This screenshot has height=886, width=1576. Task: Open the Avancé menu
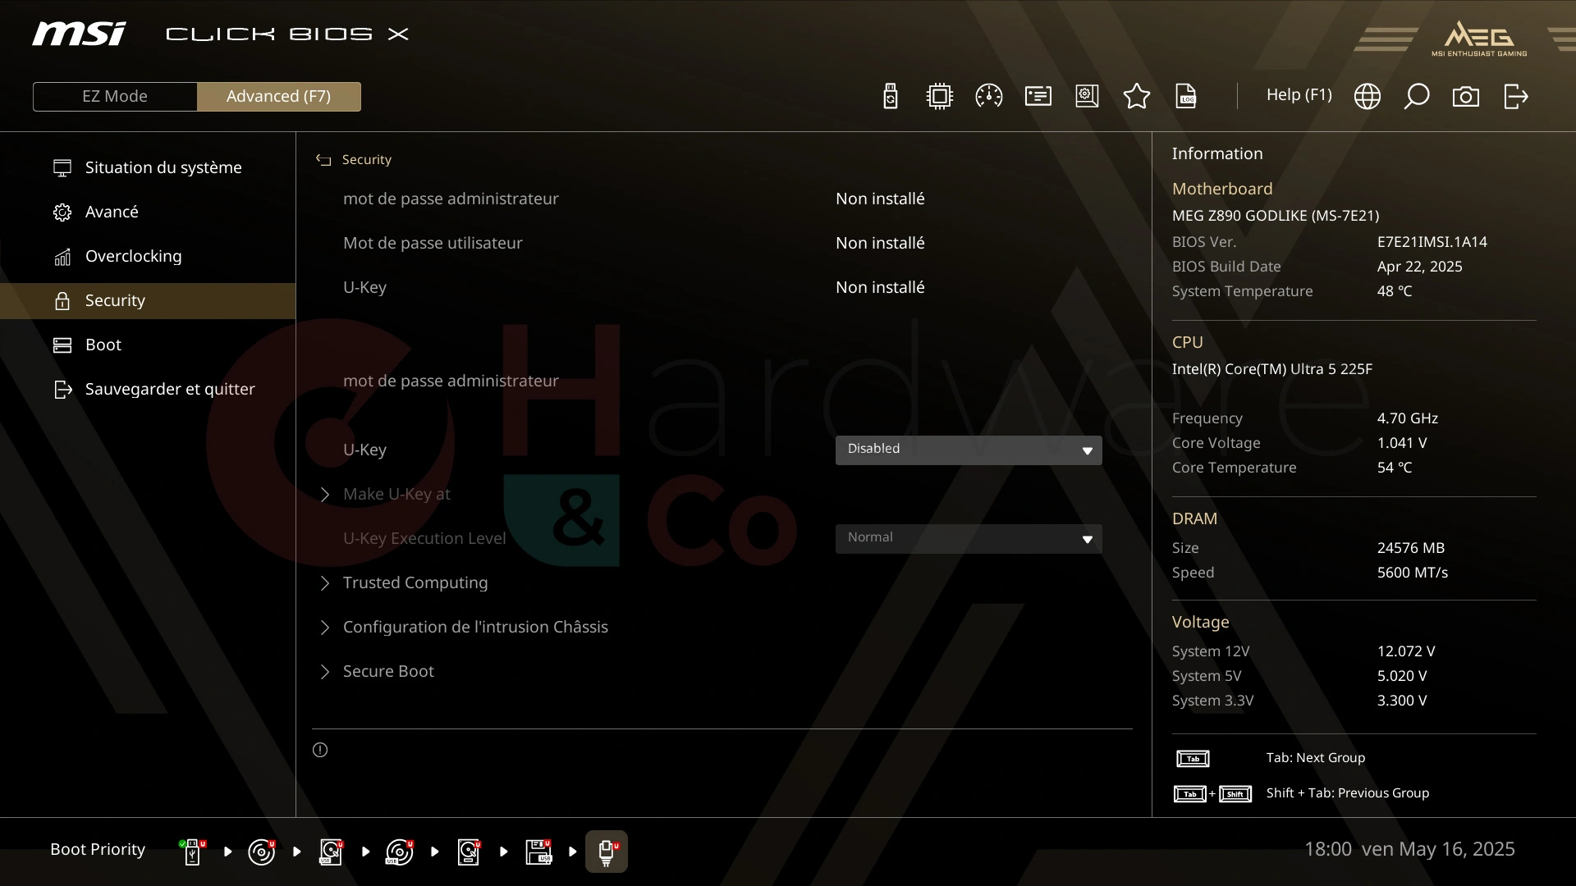[148, 212]
